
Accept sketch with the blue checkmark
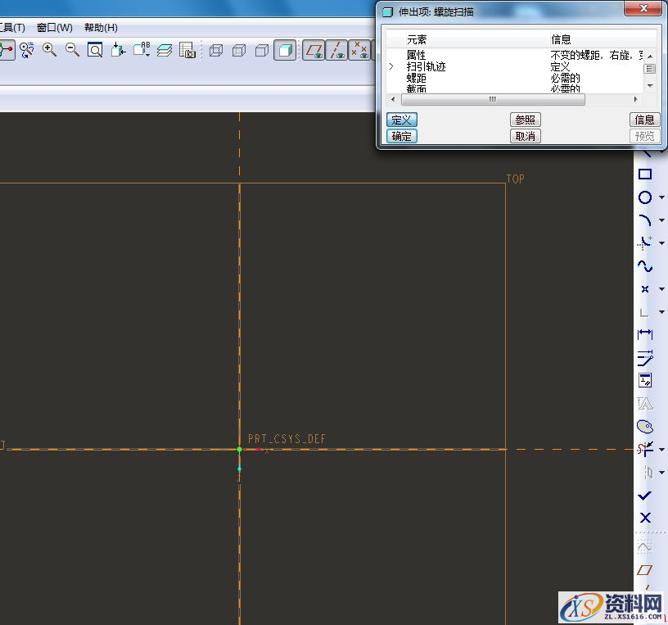tap(645, 496)
